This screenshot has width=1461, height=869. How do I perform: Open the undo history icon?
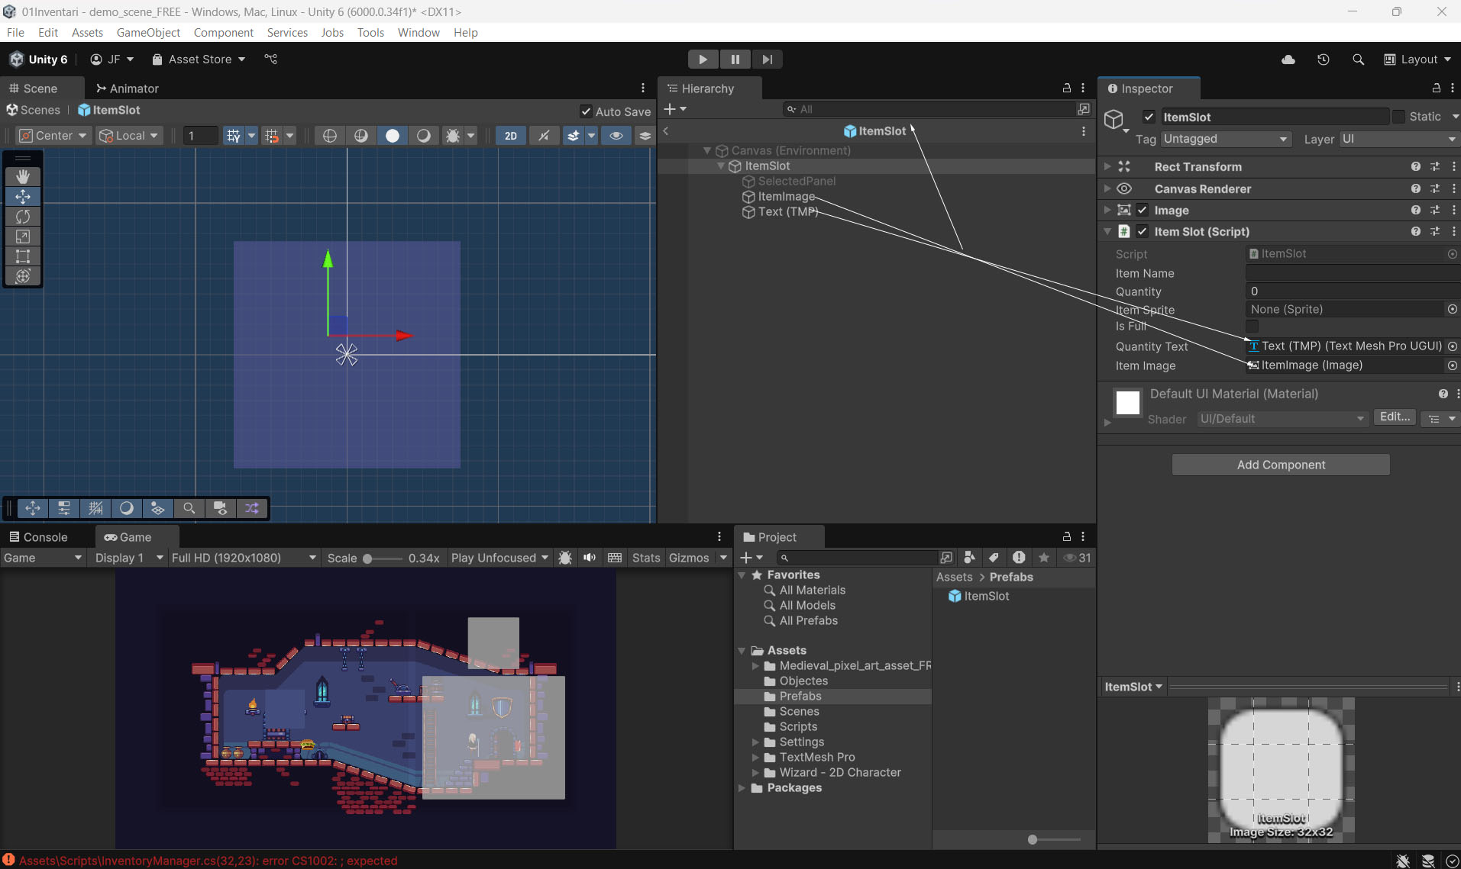click(1324, 60)
